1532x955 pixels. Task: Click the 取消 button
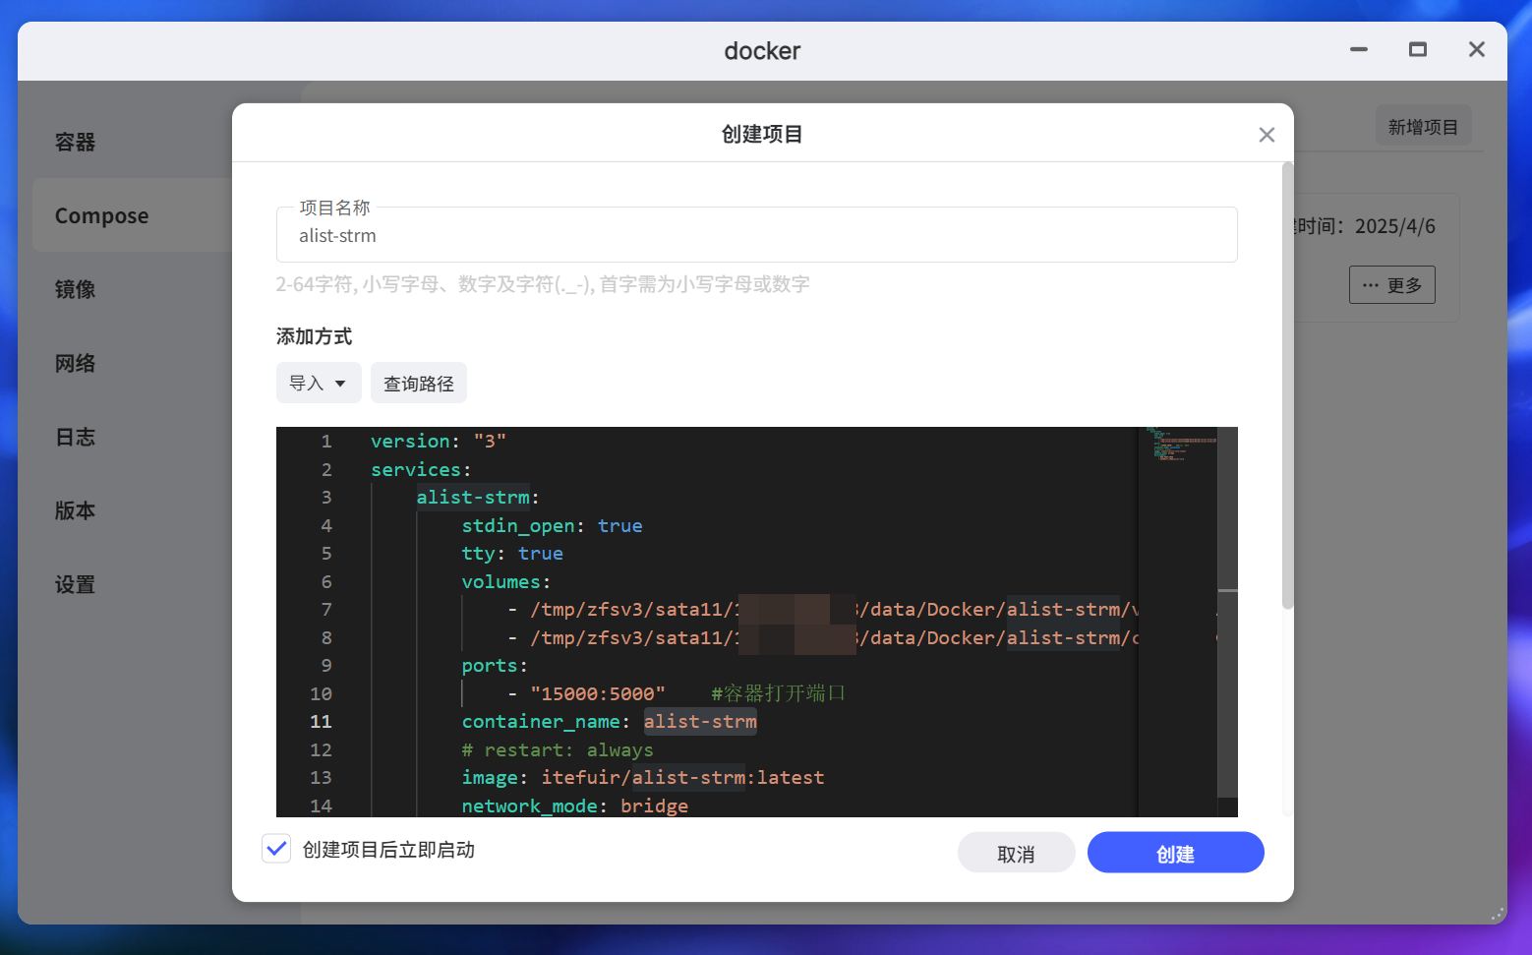[x=1017, y=853]
